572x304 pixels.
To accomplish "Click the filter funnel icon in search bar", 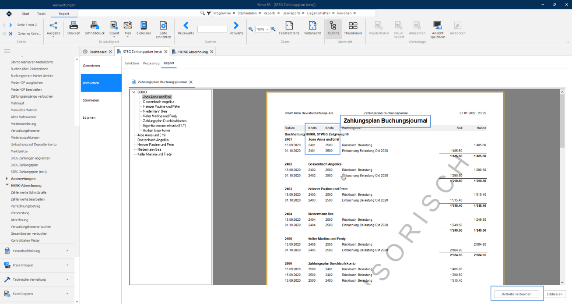I will tap(209, 13).
